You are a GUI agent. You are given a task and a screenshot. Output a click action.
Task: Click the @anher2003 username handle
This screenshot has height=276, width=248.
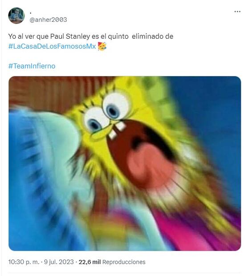(x=48, y=20)
